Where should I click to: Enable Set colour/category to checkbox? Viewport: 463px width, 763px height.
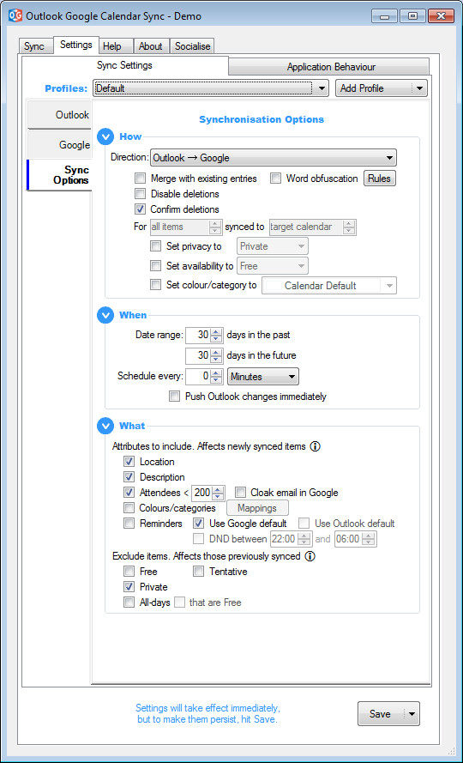coord(156,286)
